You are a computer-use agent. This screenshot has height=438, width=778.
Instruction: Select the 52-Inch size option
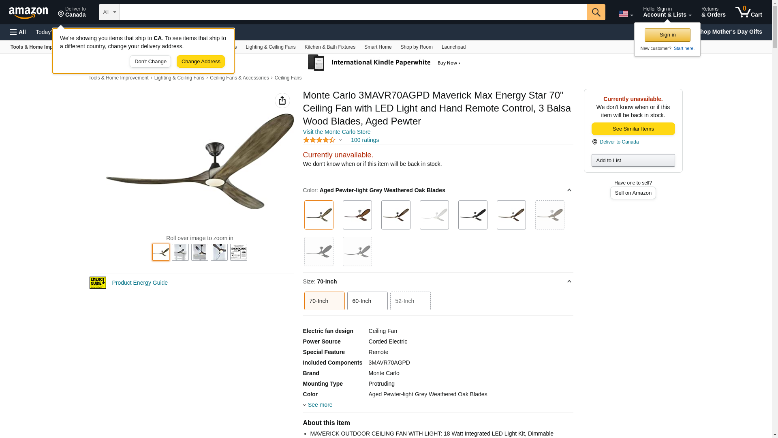410,301
